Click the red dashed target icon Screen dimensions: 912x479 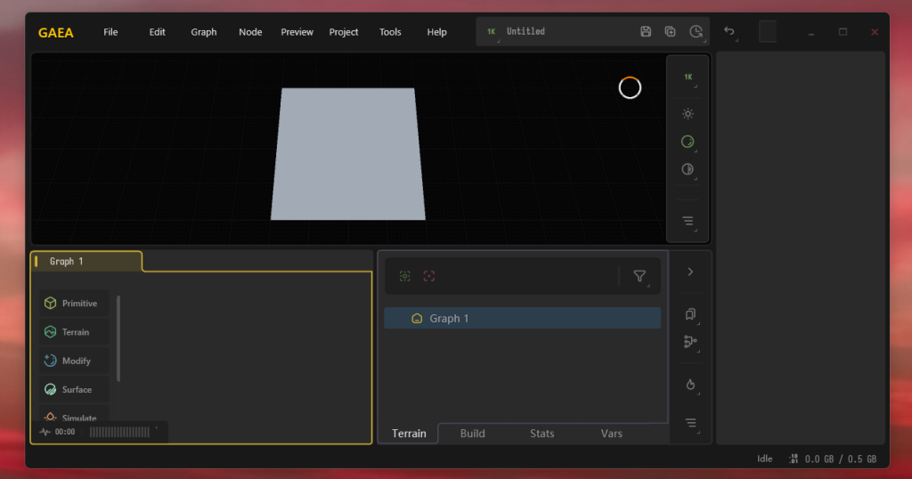429,277
